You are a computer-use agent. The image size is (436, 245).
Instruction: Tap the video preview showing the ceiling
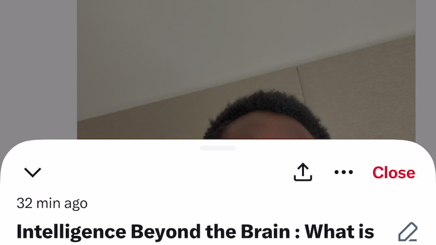tap(246, 69)
